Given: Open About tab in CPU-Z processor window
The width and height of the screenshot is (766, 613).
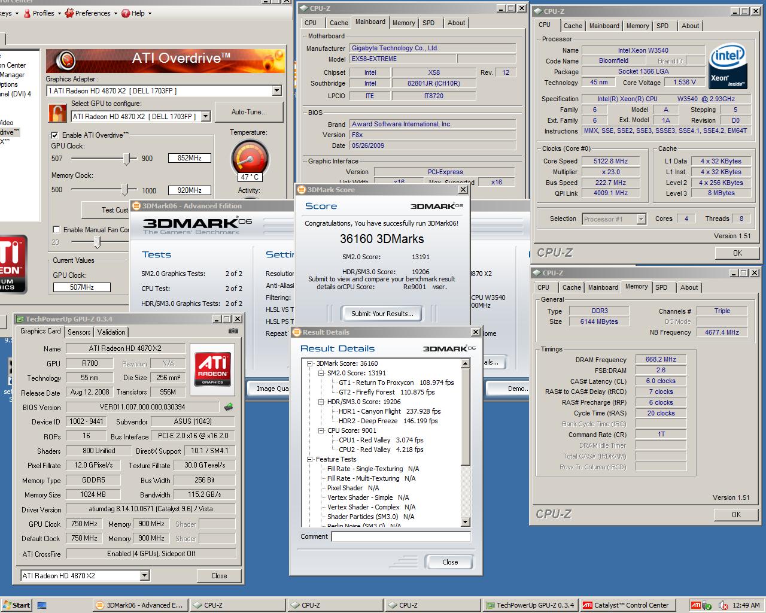Looking at the screenshot, I should (x=690, y=26).
